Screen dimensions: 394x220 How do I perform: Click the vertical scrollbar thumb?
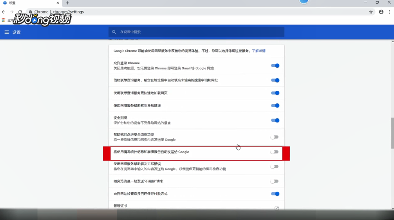[392, 133]
